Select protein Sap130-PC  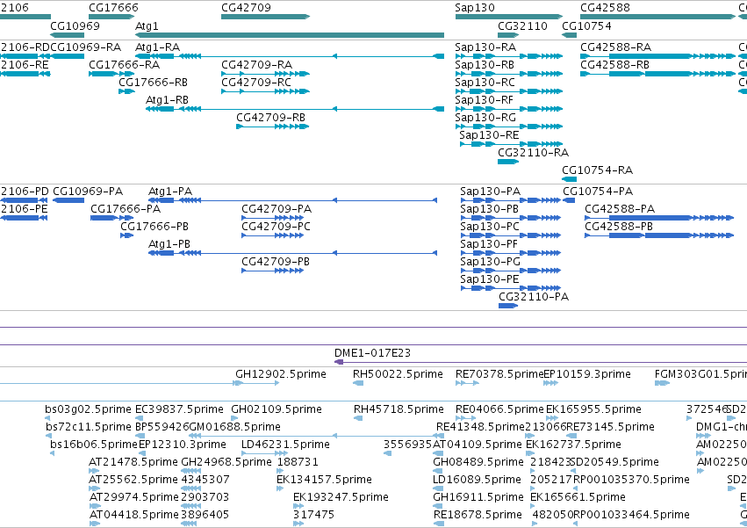(511, 235)
